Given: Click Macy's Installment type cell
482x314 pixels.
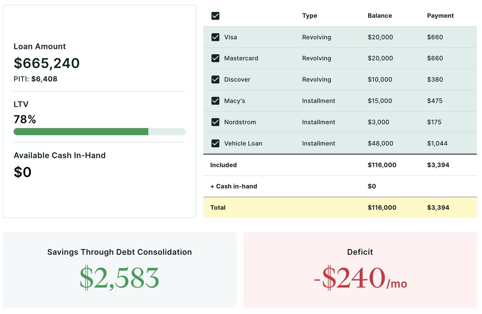Looking at the screenshot, I should tap(318, 101).
